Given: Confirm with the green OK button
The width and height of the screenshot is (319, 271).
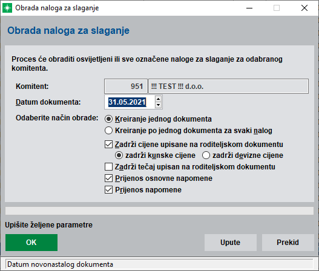Looking at the screenshot, I should pyautogui.click(x=31, y=243).
